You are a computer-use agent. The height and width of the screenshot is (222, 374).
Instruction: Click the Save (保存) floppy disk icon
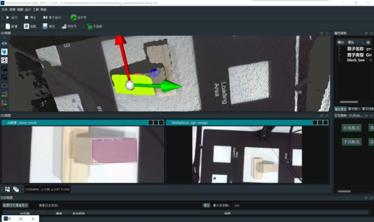tap(45, 26)
